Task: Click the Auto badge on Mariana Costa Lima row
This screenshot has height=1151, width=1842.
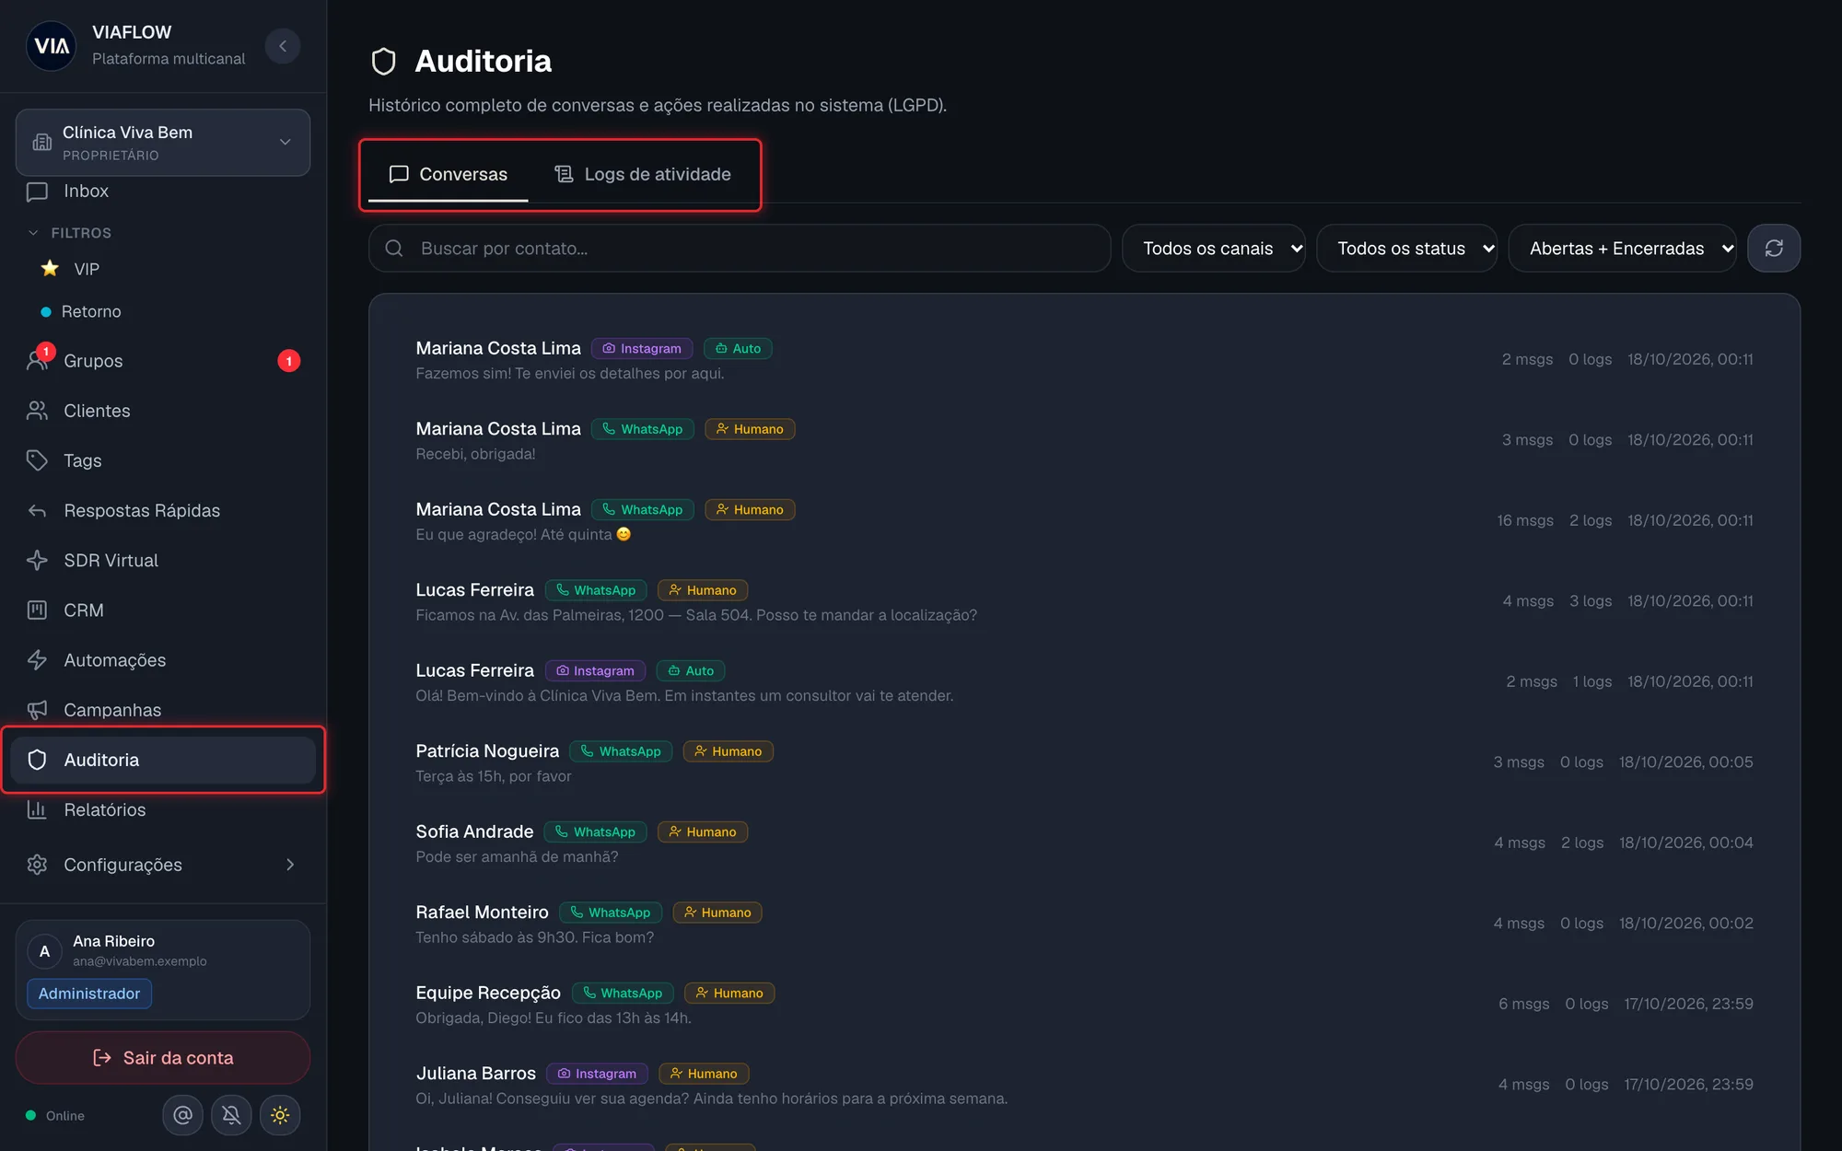Action: click(738, 349)
